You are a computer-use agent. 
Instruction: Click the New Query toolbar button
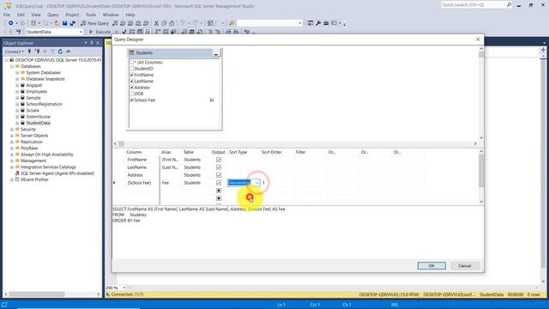pyautogui.click(x=94, y=23)
